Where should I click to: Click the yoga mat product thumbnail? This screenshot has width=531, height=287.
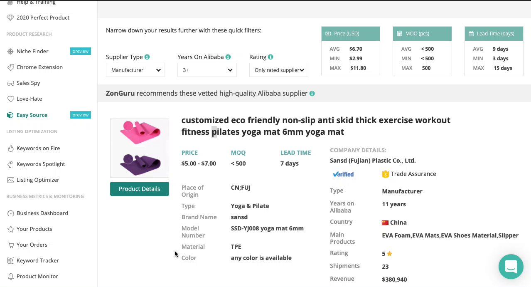coord(140,148)
